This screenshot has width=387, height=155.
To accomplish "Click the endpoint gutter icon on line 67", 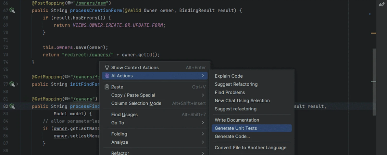I will [x=12, y=10].
